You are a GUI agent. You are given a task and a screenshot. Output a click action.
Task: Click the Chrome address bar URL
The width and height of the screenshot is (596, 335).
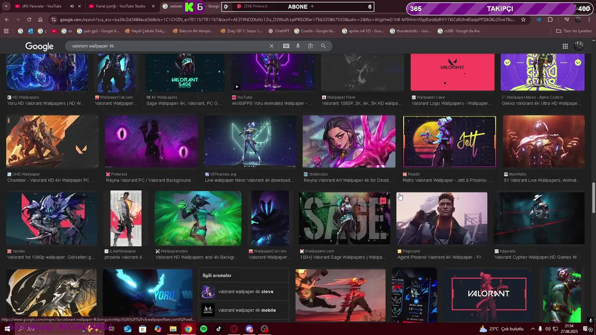pyautogui.click(x=287, y=20)
